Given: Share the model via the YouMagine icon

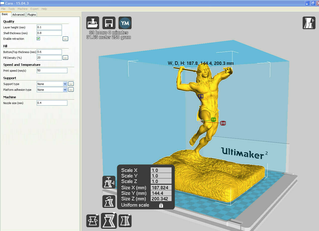Looking at the screenshot, I should [x=125, y=23].
